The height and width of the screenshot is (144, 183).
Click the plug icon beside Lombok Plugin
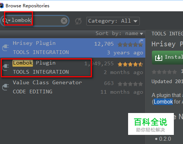tap(5, 67)
